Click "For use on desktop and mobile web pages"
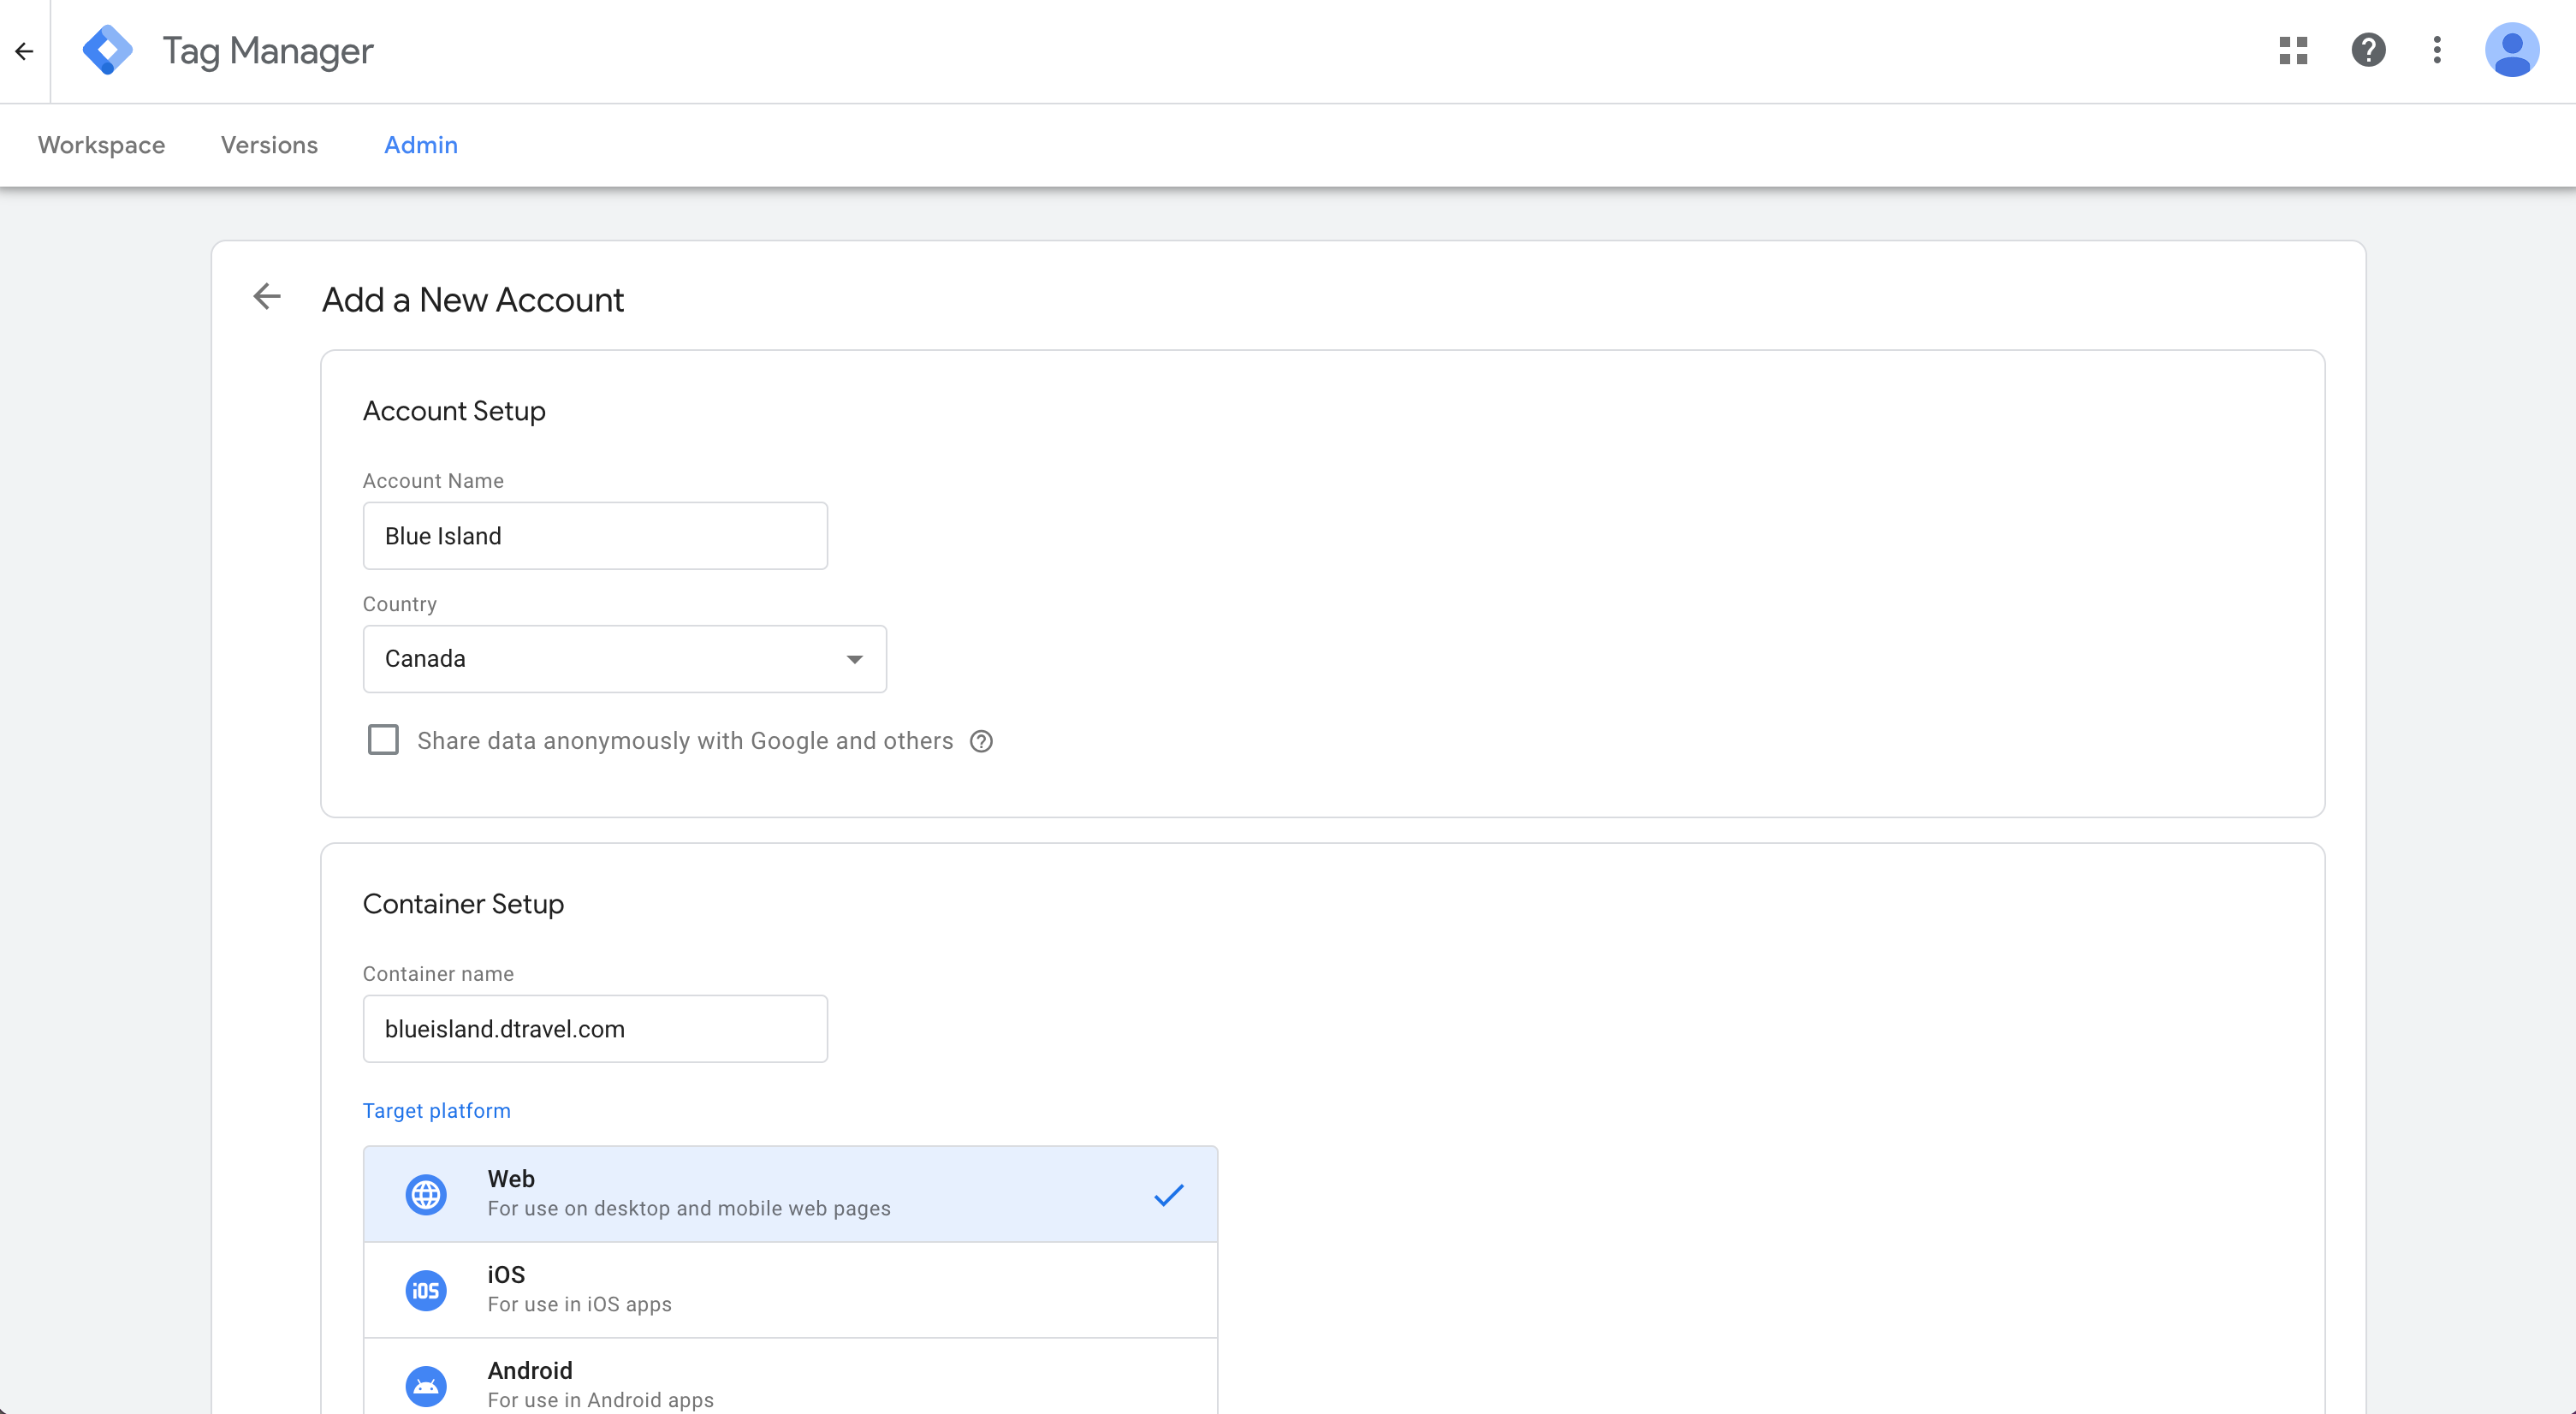 (689, 1209)
